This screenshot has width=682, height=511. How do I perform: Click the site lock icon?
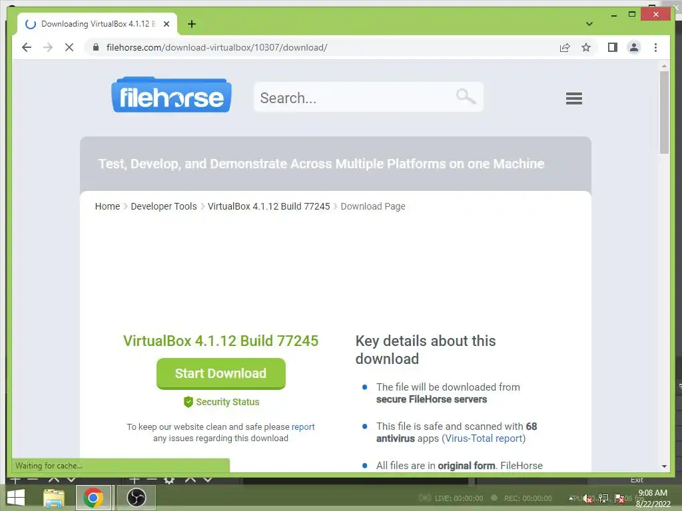(x=96, y=47)
